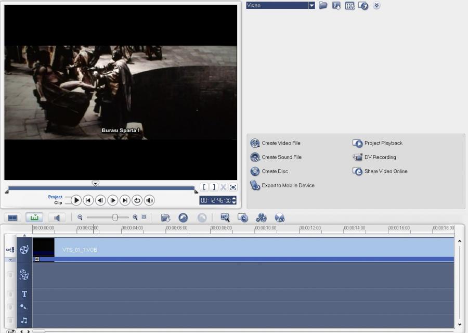
Task: Click the preview scrubber handle
Action: [x=95, y=183]
